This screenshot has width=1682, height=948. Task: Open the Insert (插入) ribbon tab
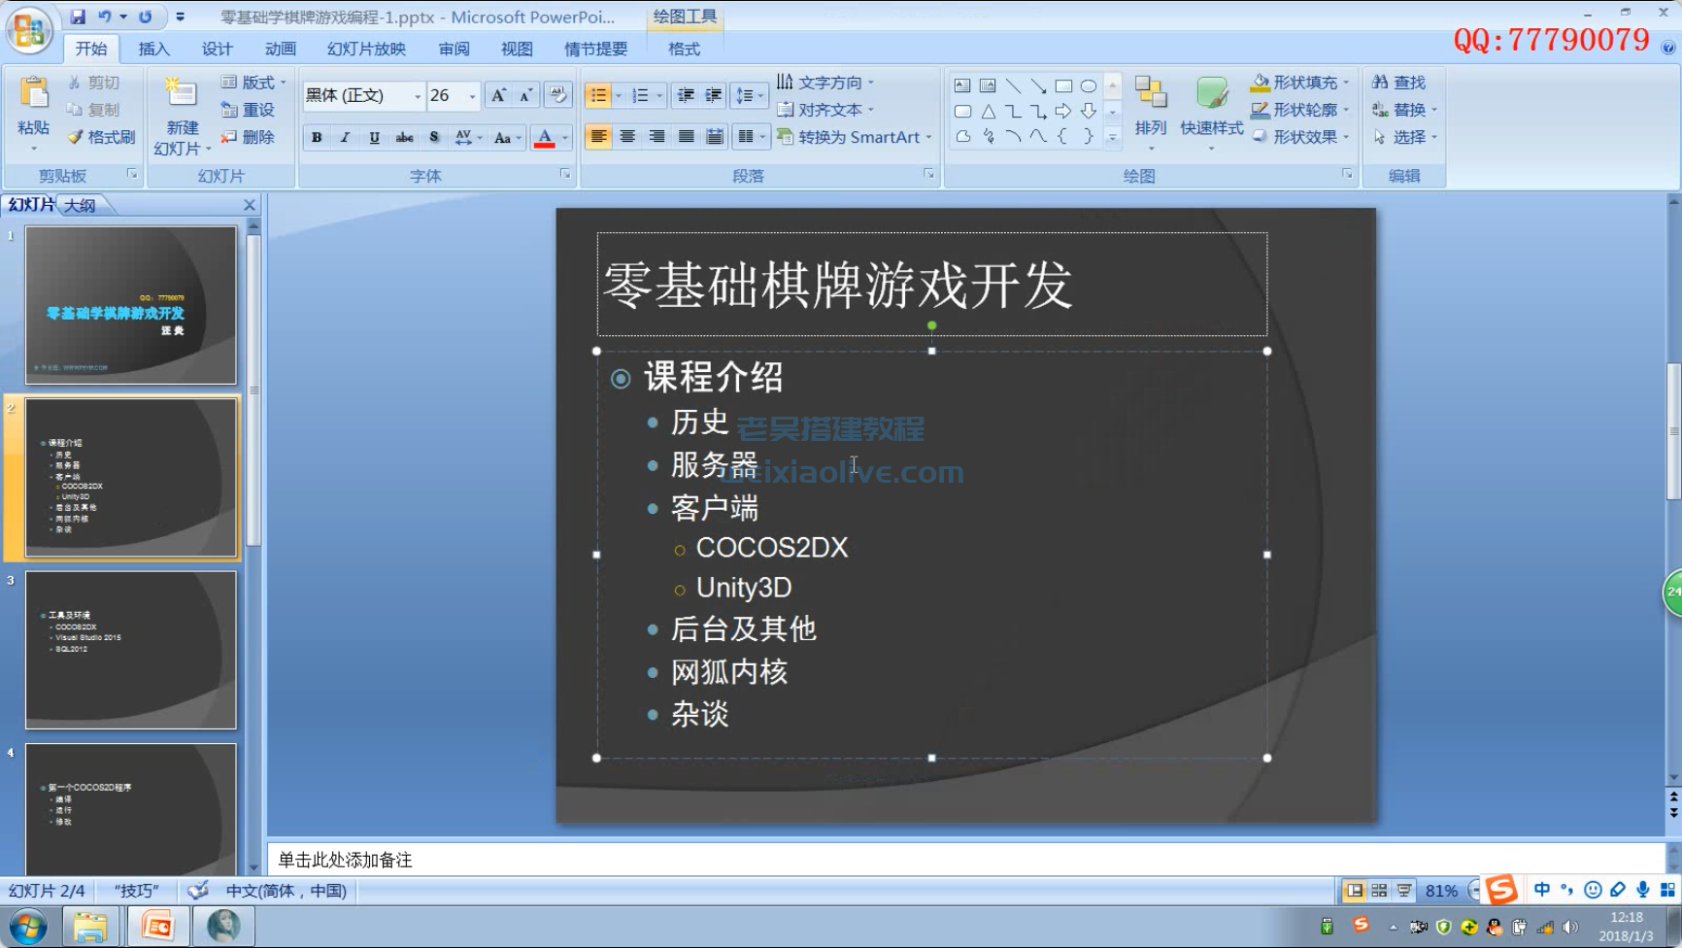click(x=153, y=49)
